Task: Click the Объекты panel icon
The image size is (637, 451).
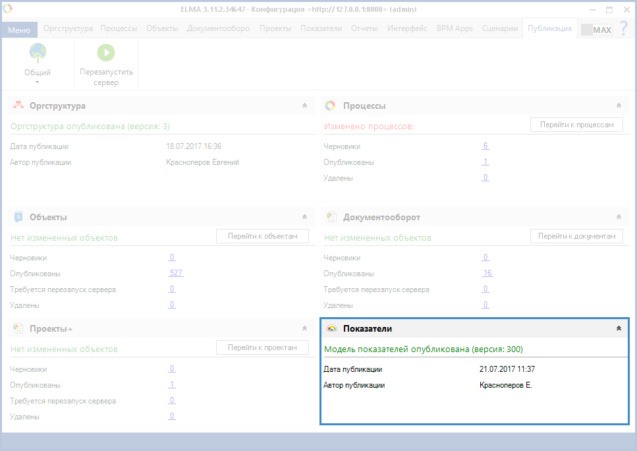Action: tap(18, 217)
